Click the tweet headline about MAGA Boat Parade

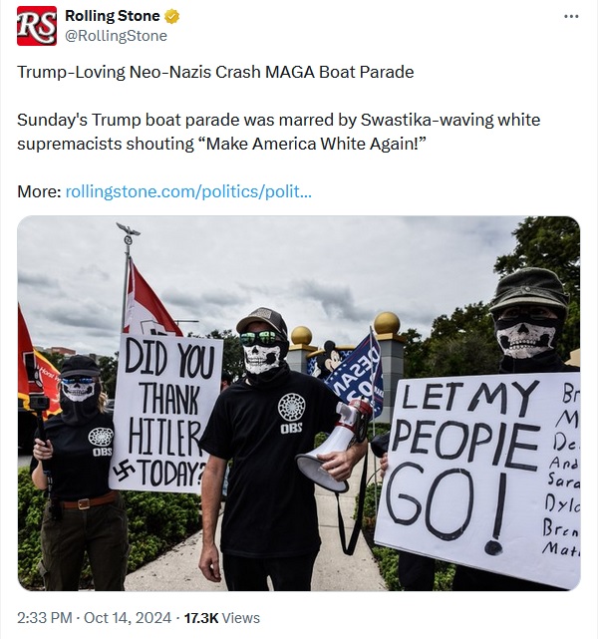[215, 72]
